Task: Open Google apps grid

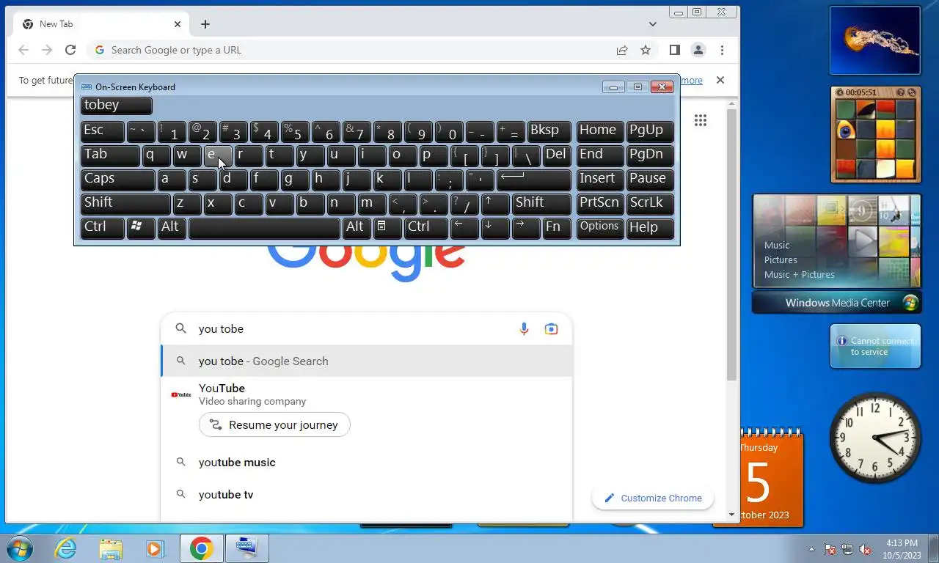Action: 701,120
